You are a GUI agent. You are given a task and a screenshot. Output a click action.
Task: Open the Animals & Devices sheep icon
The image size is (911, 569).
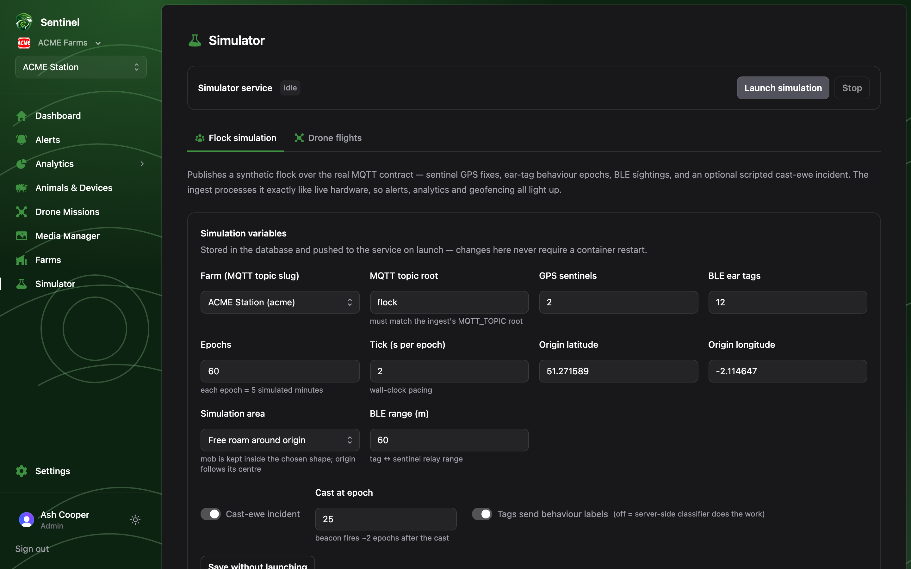pos(22,188)
